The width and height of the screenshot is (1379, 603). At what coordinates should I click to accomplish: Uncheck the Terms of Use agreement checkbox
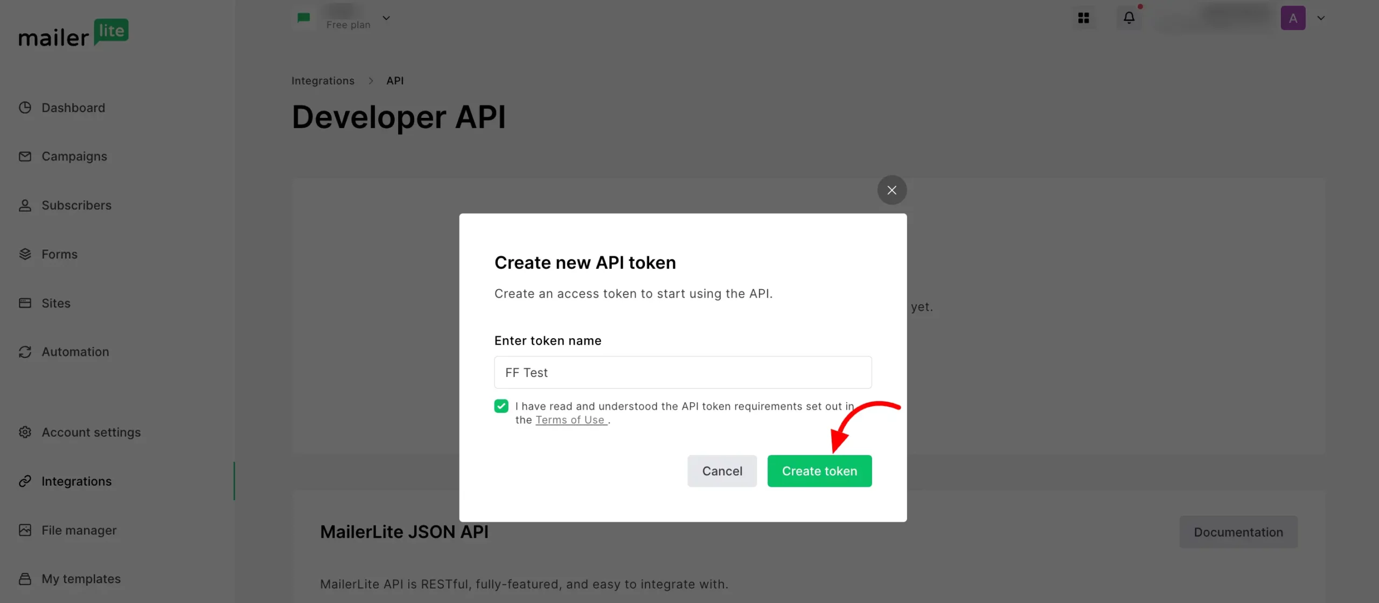click(x=501, y=406)
